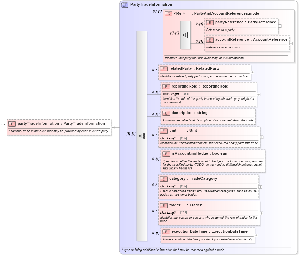Screen dimensions: 299x255
Task: Click the G group icon of PartyAndAccountReferences.model
Action: click(168, 14)
